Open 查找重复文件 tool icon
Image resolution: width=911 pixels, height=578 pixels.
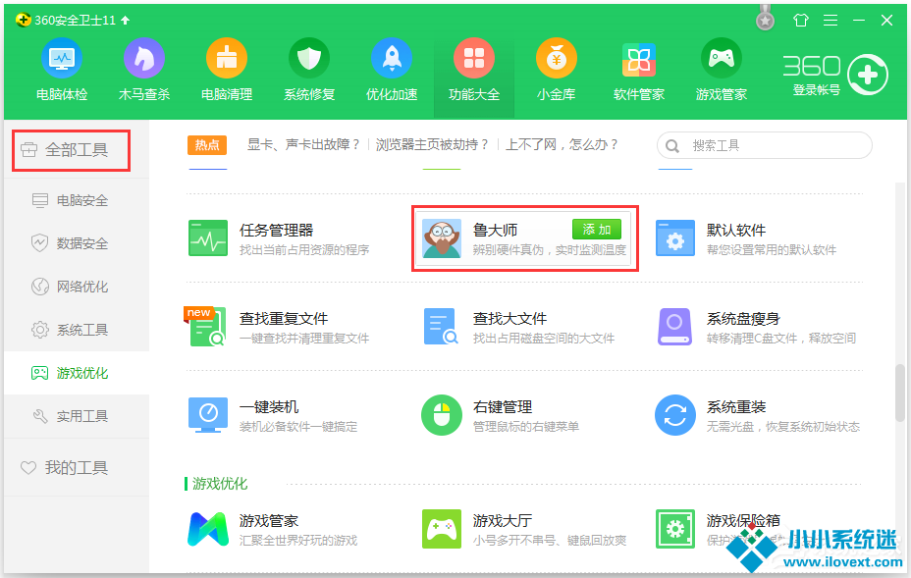click(206, 327)
